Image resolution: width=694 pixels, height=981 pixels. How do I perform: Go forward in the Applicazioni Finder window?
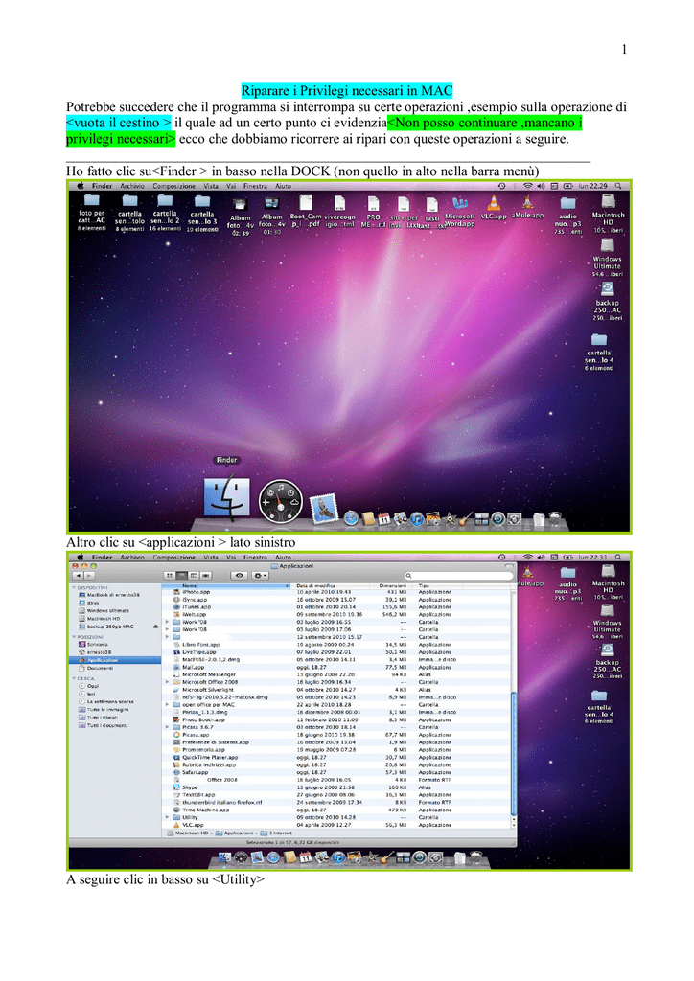pyautogui.click(x=89, y=575)
